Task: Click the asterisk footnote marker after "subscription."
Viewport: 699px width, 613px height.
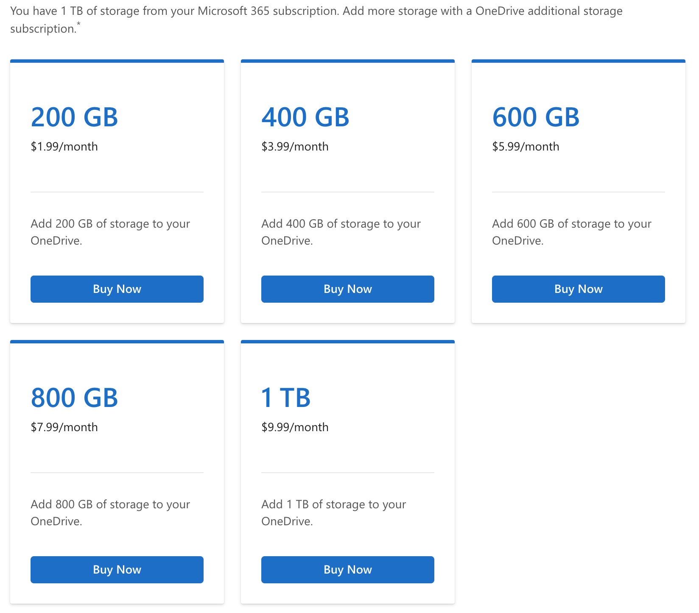Action: click(x=78, y=25)
